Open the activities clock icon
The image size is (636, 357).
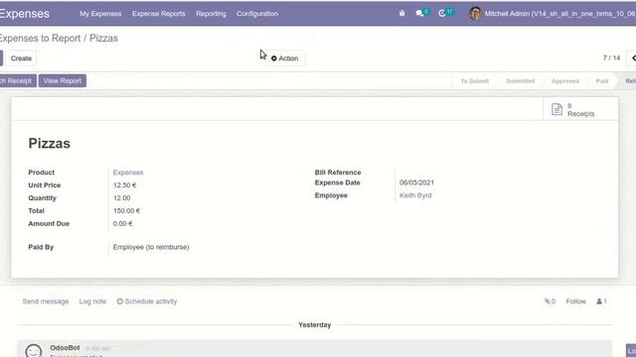click(x=441, y=13)
